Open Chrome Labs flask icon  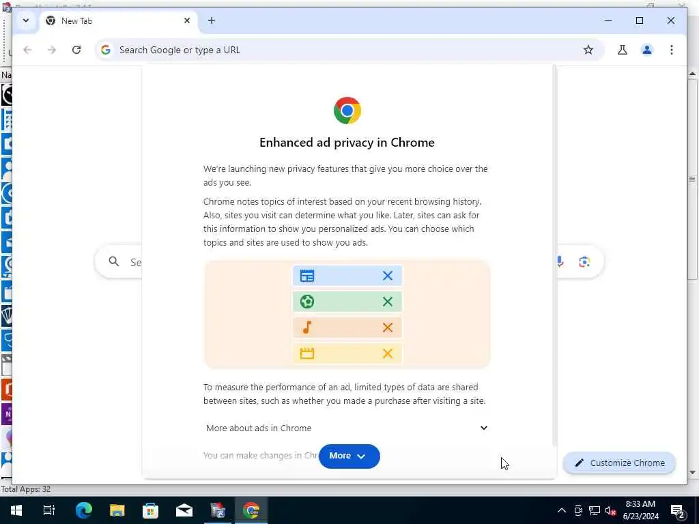(623, 50)
